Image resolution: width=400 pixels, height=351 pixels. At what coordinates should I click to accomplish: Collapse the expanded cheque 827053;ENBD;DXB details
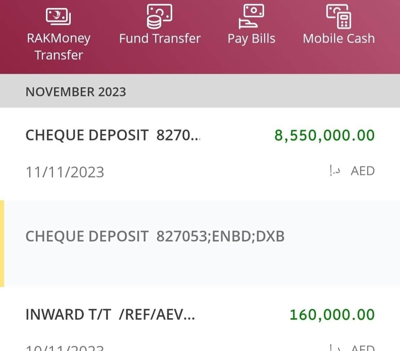pyautogui.click(x=200, y=244)
